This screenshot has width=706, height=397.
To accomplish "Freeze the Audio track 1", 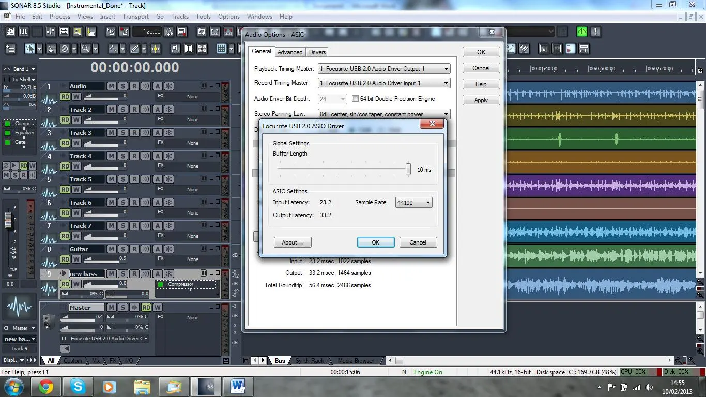I will tap(168, 86).
